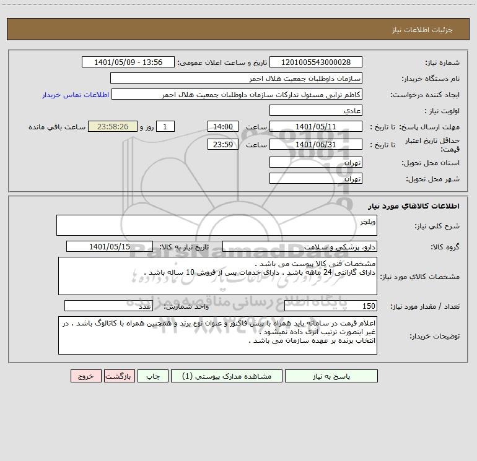The width and height of the screenshot is (477, 461).
Task: Click the general description field ویلچر
Action: click(217, 225)
